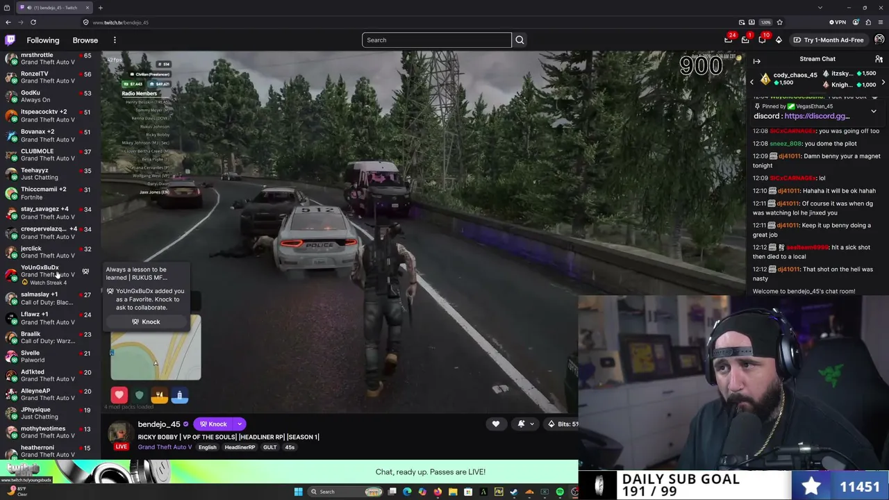Click the English tag
889x500 pixels.
coord(207,447)
